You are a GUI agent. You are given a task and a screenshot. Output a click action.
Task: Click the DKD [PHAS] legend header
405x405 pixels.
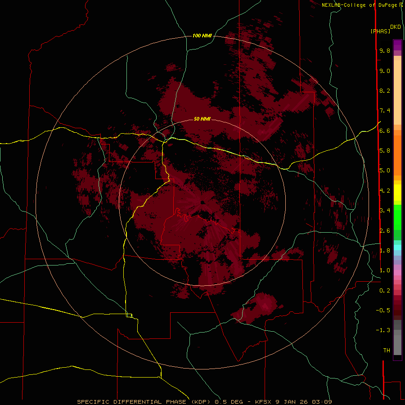386,29
